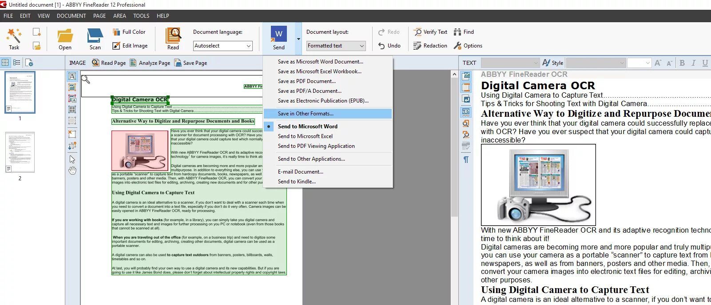Toggle show pictures in Text pane
The width and height of the screenshot is (711, 305).
point(466,76)
